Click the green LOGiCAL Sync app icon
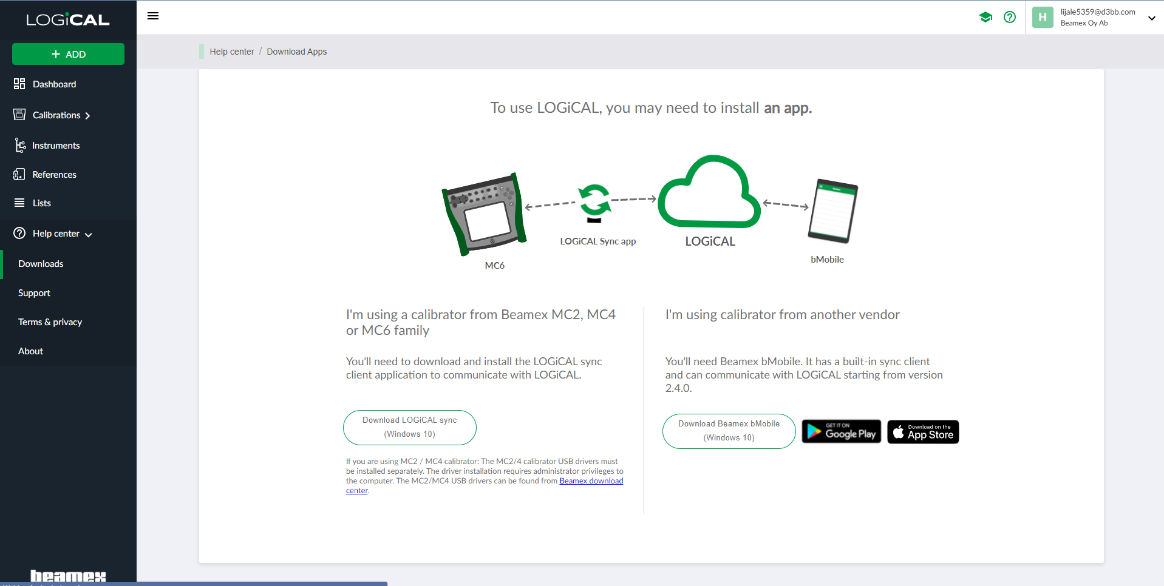The image size is (1164, 586). click(594, 203)
